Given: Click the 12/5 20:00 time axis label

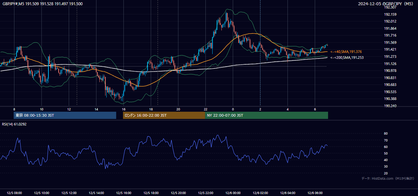Looking at the screenshot, I should [178, 193].
